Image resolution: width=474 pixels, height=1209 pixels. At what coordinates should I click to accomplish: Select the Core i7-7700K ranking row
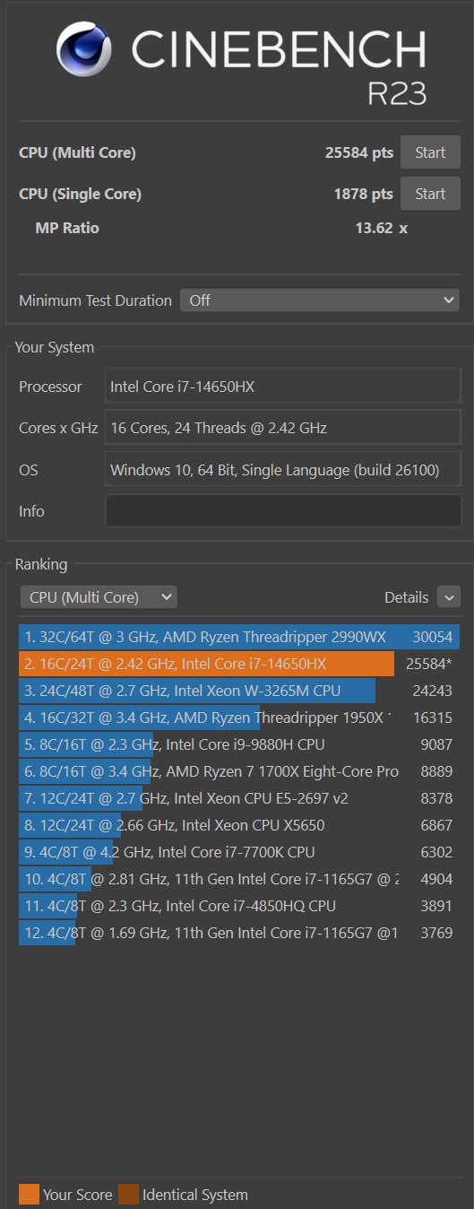239,852
